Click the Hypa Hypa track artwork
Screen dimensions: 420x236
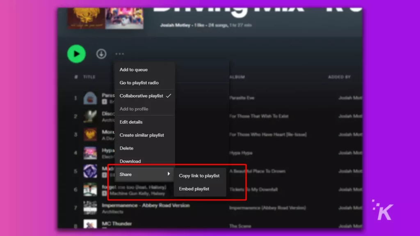point(90,153)
